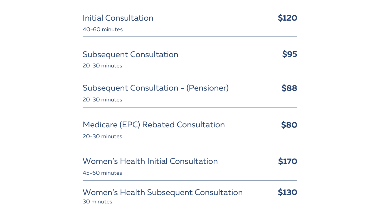The image size is (380, 214).
Task: Click the divider line below Medicare Rebated Consultation
Action: pos(190,144)
